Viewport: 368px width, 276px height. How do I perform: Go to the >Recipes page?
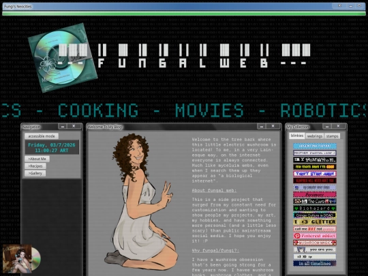(35, 166)
